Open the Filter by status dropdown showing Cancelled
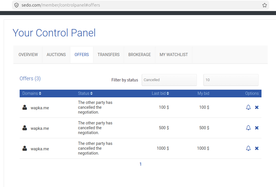Screen dimensions: 276x187 [169, 80]
